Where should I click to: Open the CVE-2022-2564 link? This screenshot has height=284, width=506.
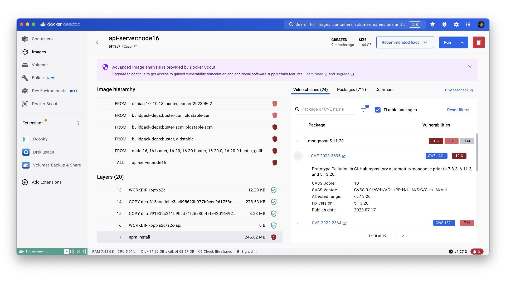click(326, 223)
